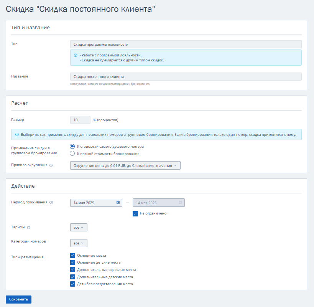Expand the Тарифы все dropdown
The width and height of the screenshot is (314, 307).
point(79,228)
